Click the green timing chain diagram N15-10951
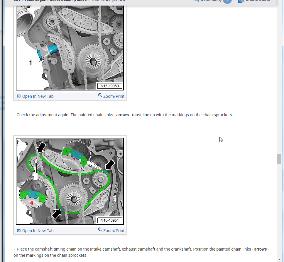This screenshot has height=262, width=284. 70,181
